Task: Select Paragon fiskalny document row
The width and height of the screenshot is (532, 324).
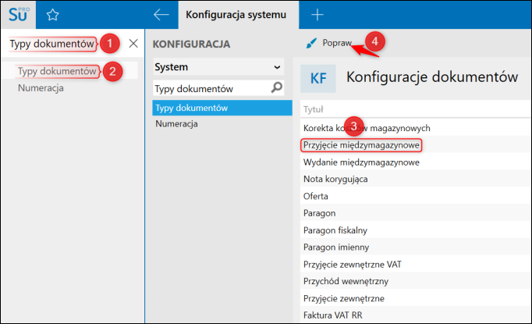Action: pyautogui.click(x=340, y=230)
